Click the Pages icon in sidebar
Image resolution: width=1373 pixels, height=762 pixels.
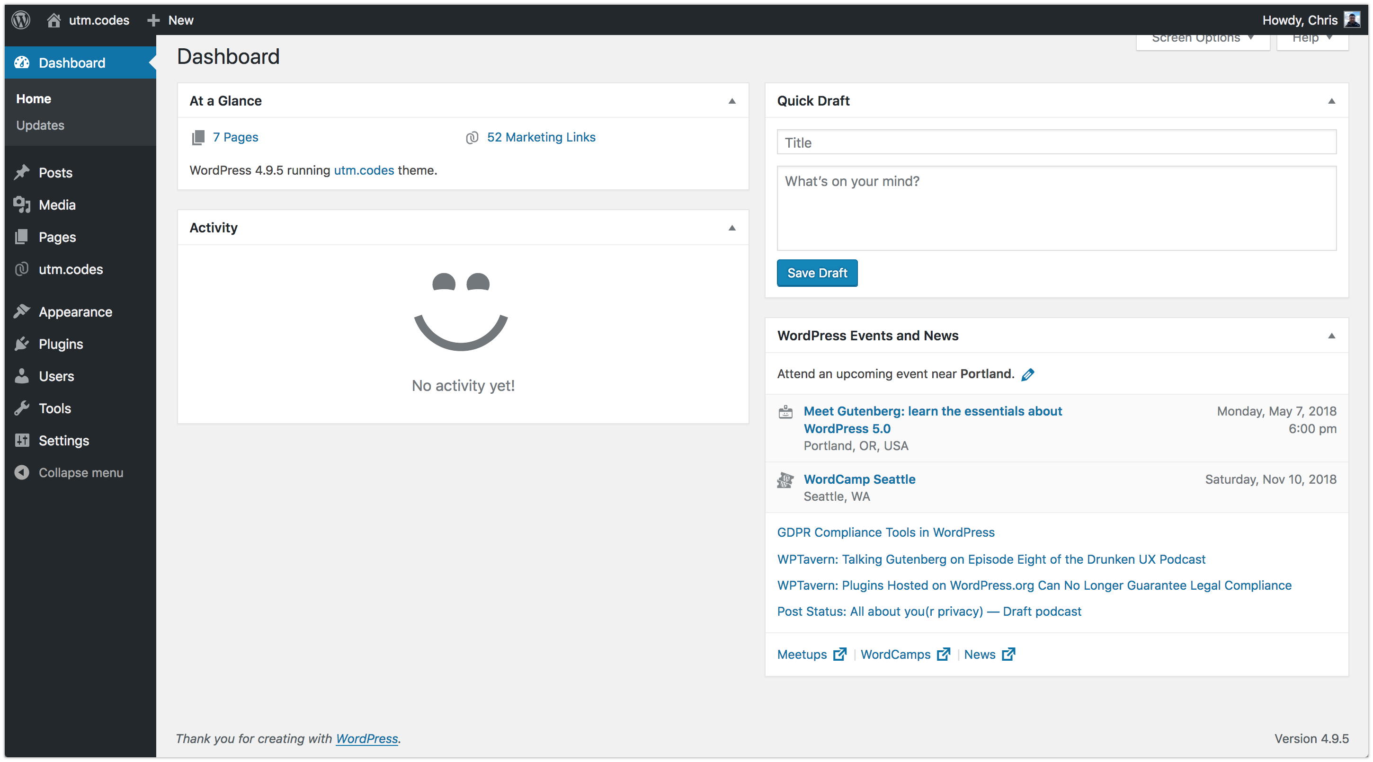click(x=24, y=237)
